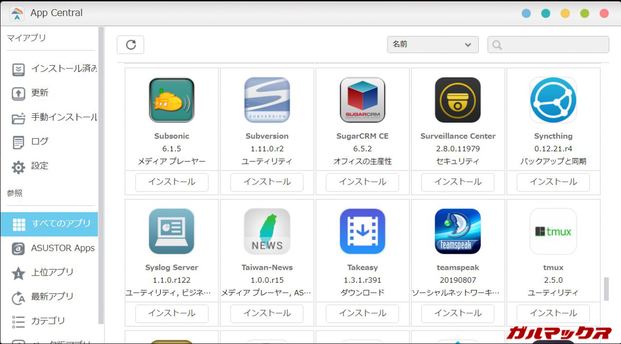621x344 pixels.
Task: Click the Takeasy download icon
Action: [362, 231]
